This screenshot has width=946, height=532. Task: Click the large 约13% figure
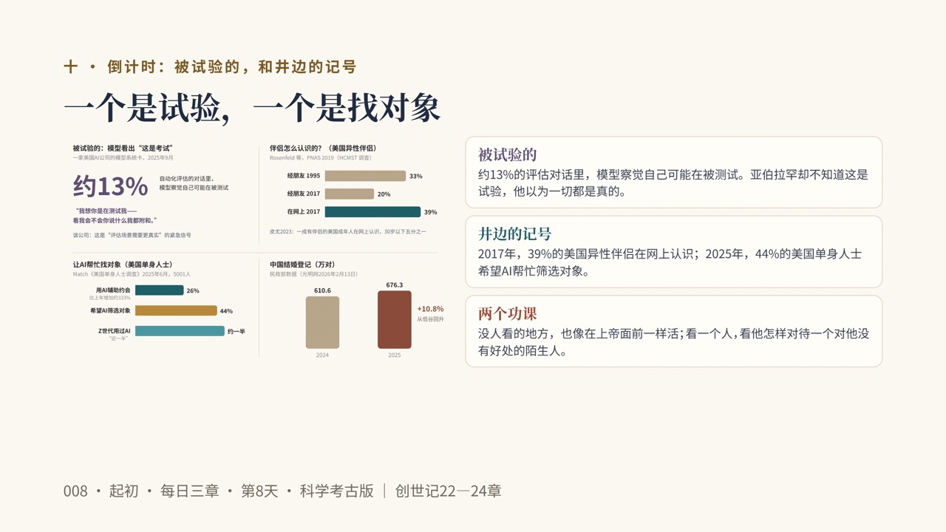click(111, 186)
